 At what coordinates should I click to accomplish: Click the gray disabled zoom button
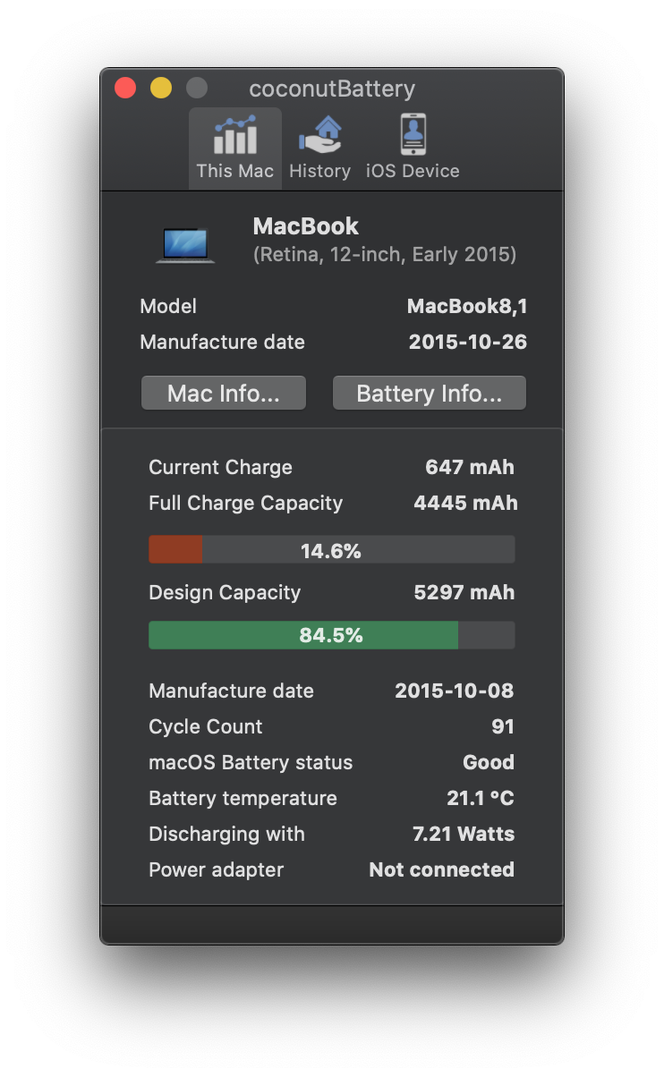[197, 89]
